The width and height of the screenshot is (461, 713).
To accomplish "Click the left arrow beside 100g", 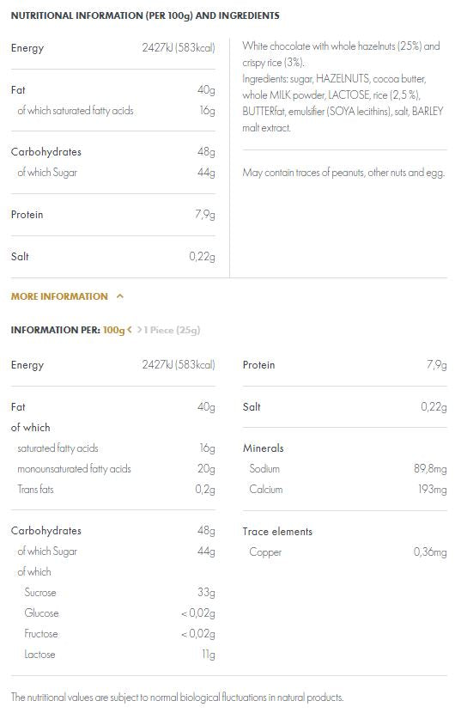I will pyautogui.click(x=130, y=330).
